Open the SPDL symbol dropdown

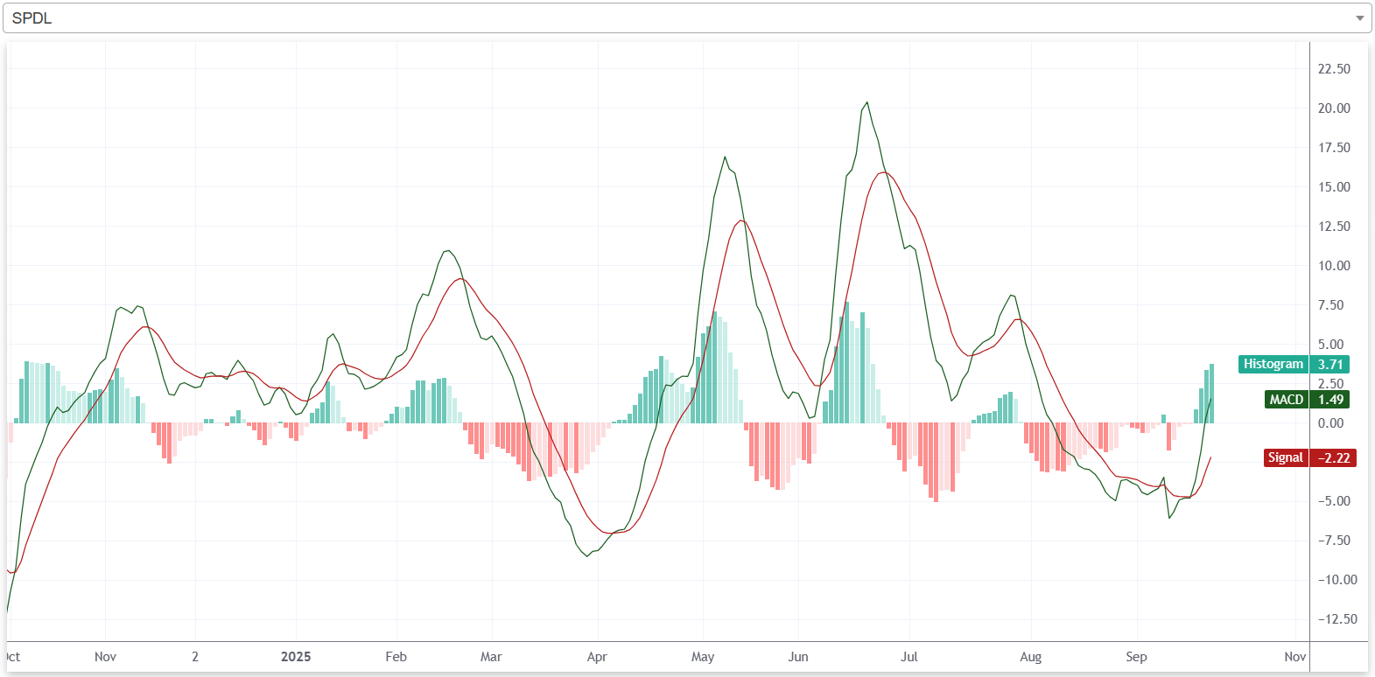coord(683,18)
